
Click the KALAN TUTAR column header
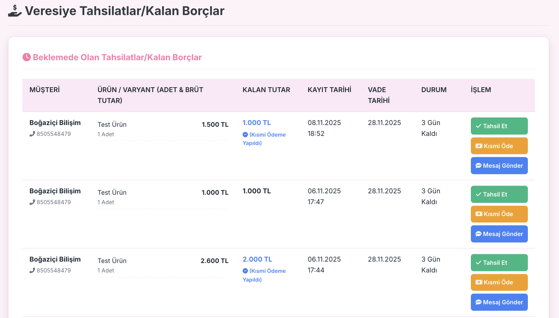[266, 90]
